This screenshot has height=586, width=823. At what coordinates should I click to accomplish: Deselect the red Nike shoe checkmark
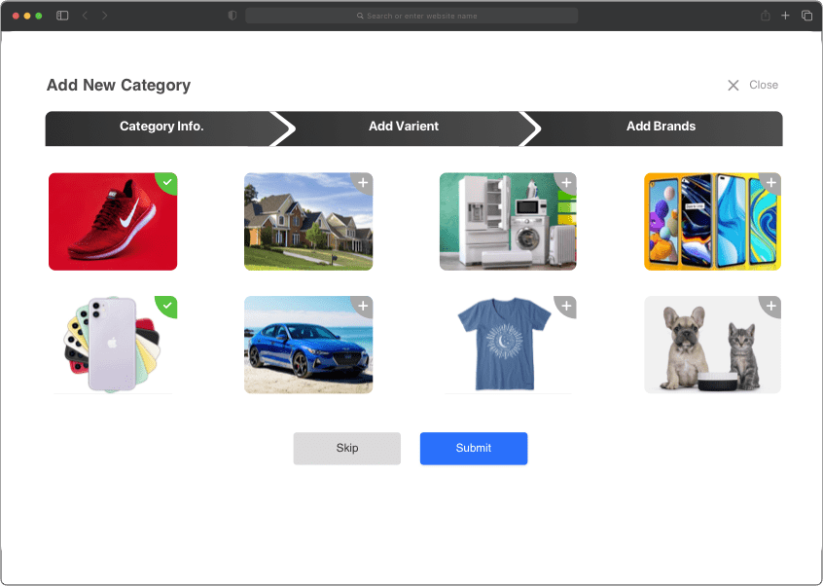pos(167,182)
